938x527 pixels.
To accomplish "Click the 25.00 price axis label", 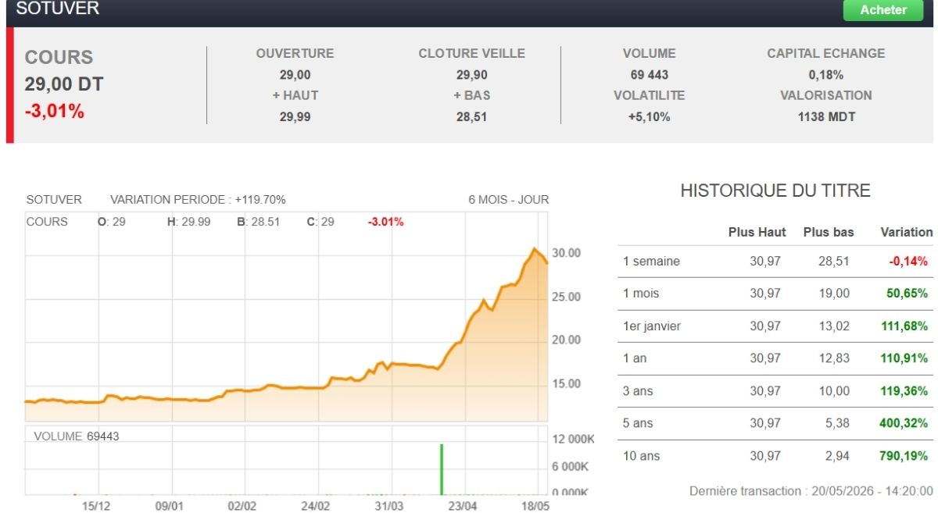I will click(x=567, y=297).
